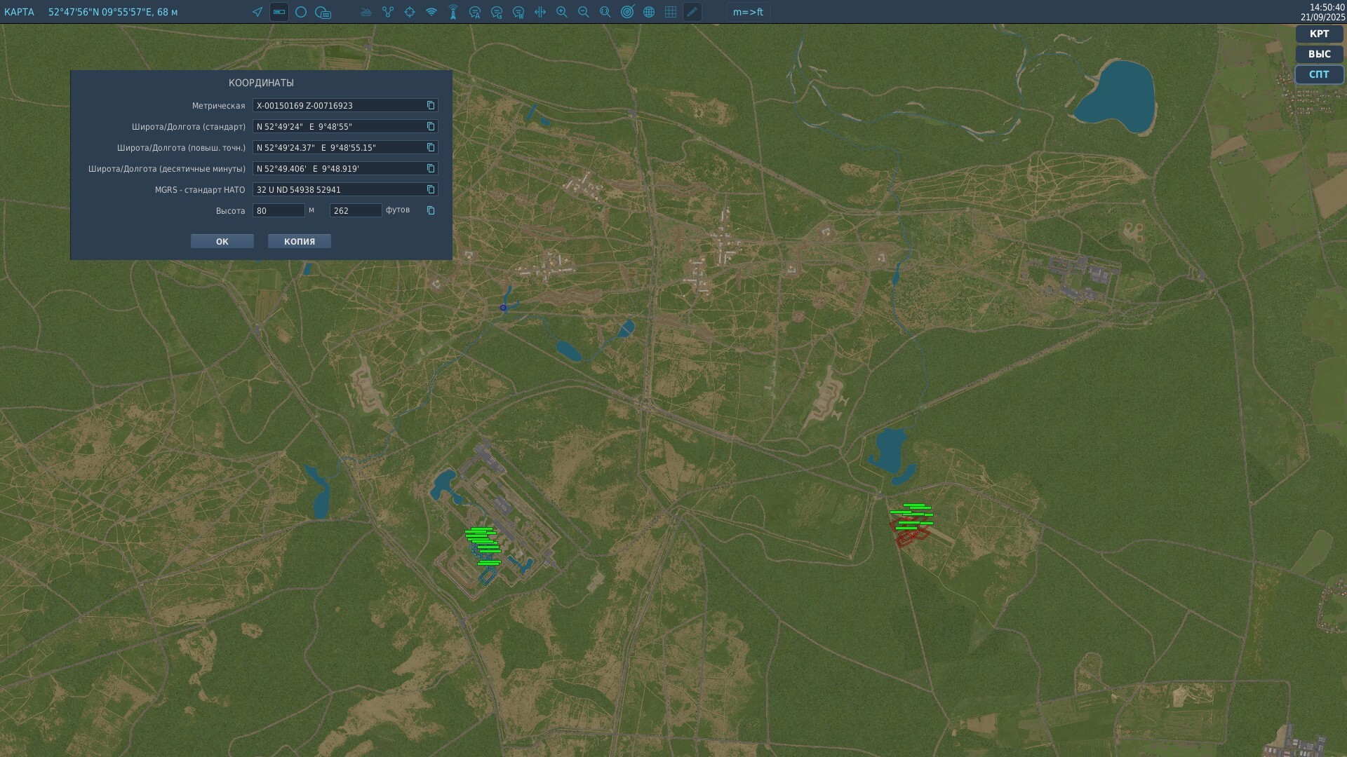Toggle the grid overlay icon
Screen dimensions: 1347x757
coord(671,12)
